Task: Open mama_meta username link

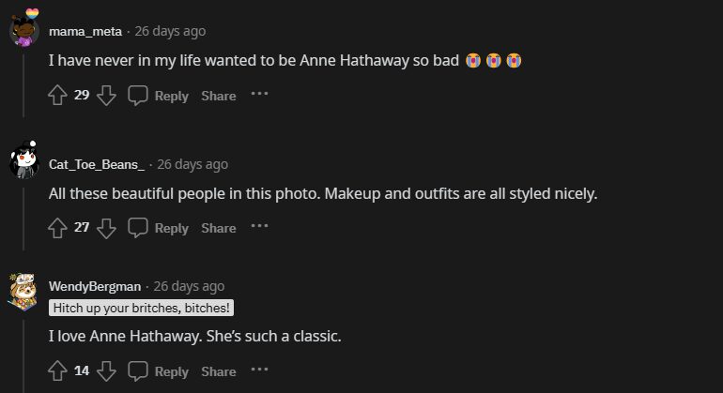Action: click(85, 31)
